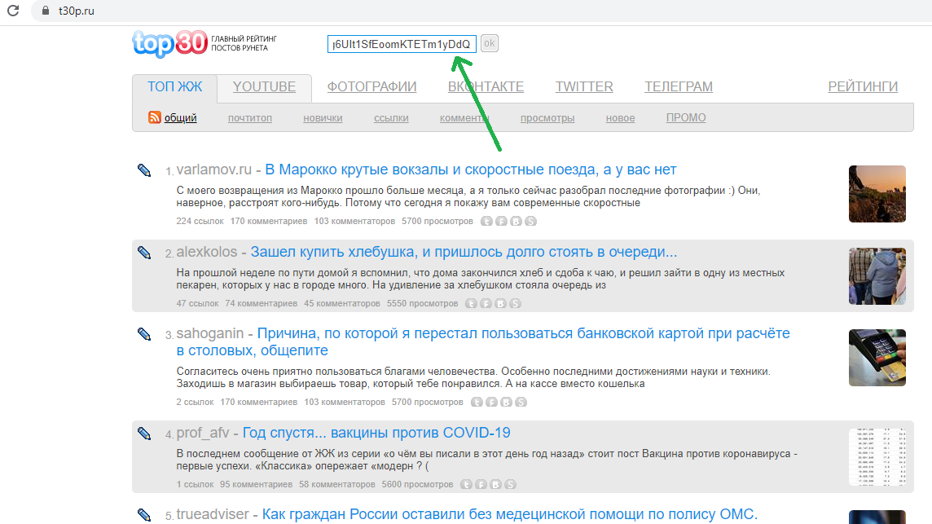This screenshot has width=932, height=524.
Task: Click the S share icon for sahoganin post
Action: (x=521, y=402)
